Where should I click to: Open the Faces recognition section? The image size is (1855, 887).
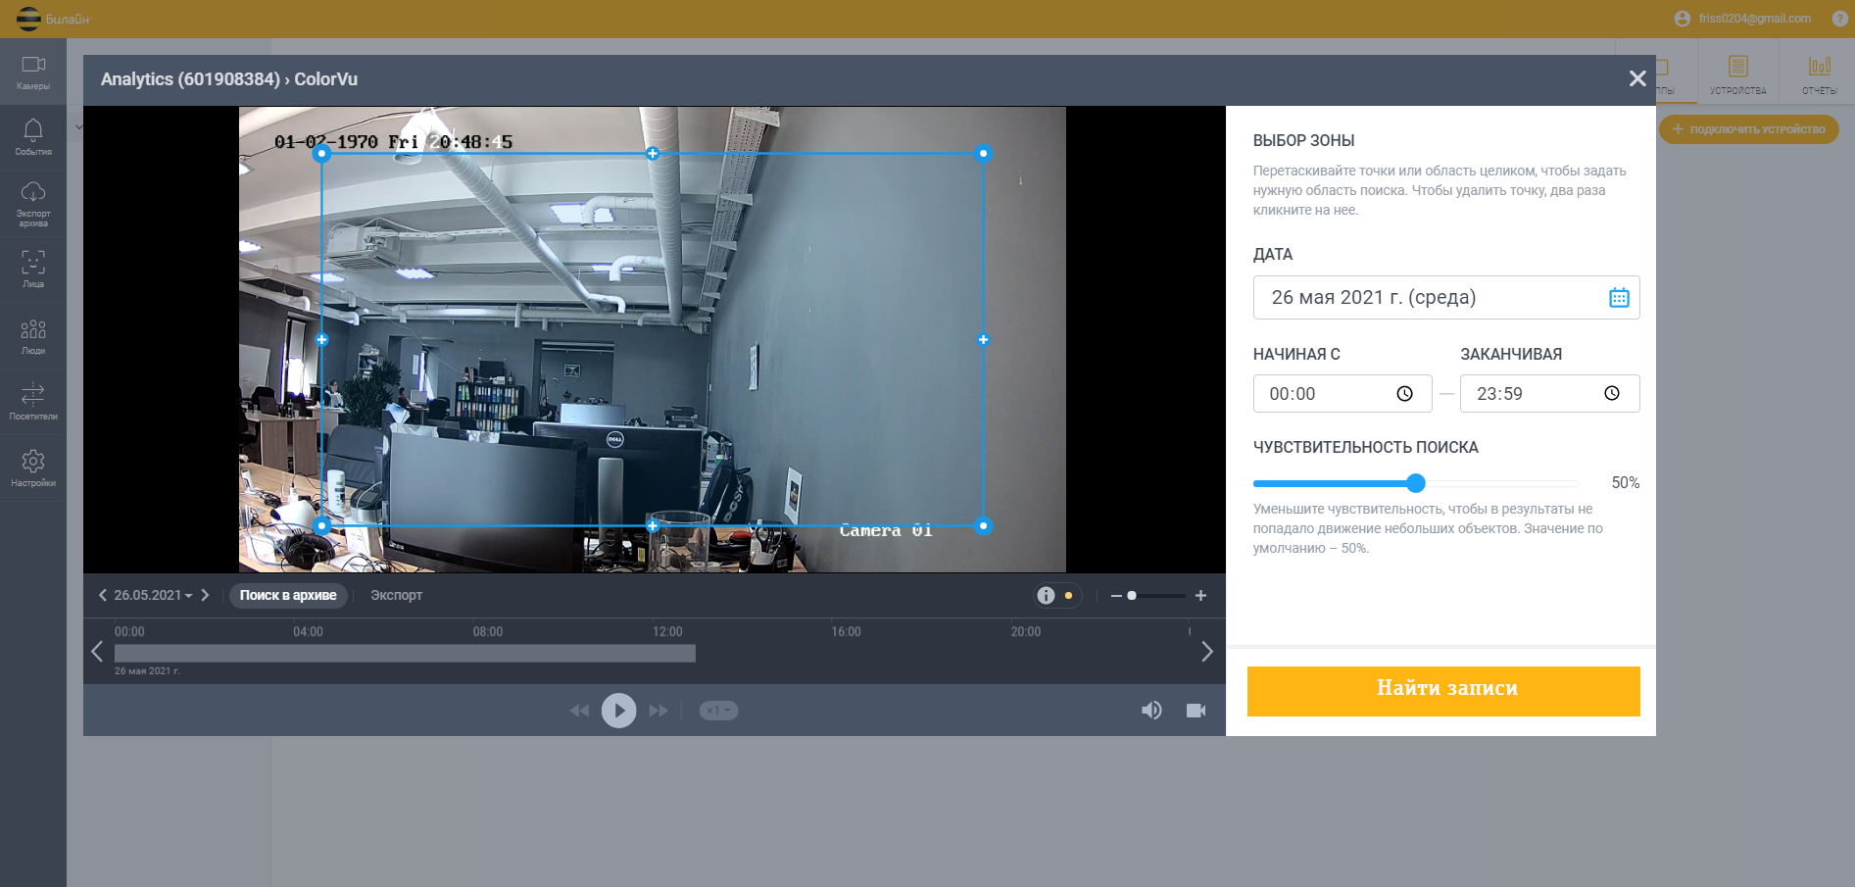click(x=33, y=269)
